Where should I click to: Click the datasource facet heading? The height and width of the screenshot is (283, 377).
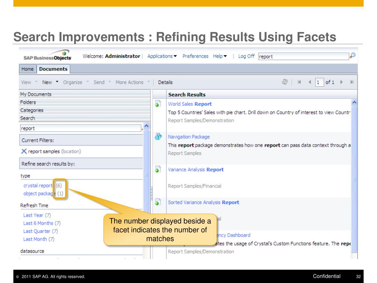(32, 251)
